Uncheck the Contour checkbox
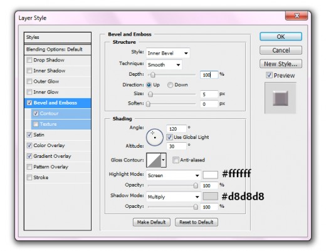Image resolution: width=326 pixels, height=251 pixels. pyautogui.click(x=36, y=113)
